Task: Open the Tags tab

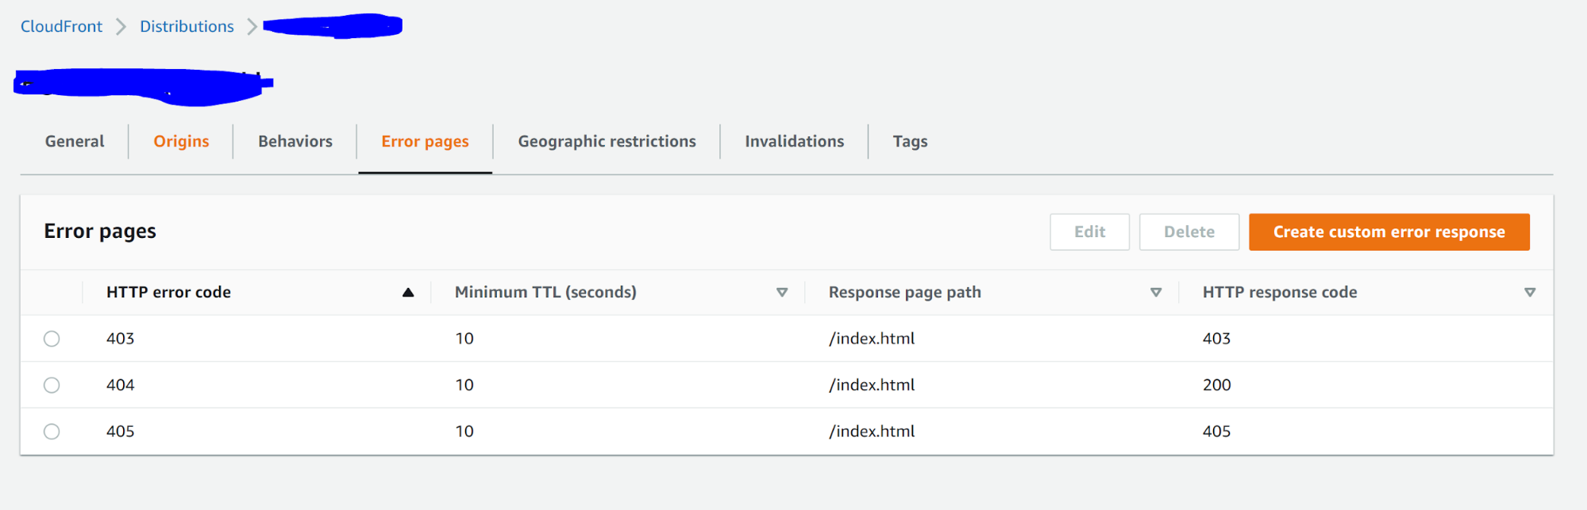Action: [x=910, y=141]
